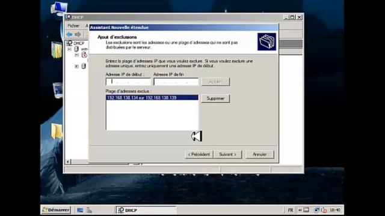Select the server icon under DHCP root
Image resolution: width=385 pixels, height=216 pixels.
click(76, 49)
